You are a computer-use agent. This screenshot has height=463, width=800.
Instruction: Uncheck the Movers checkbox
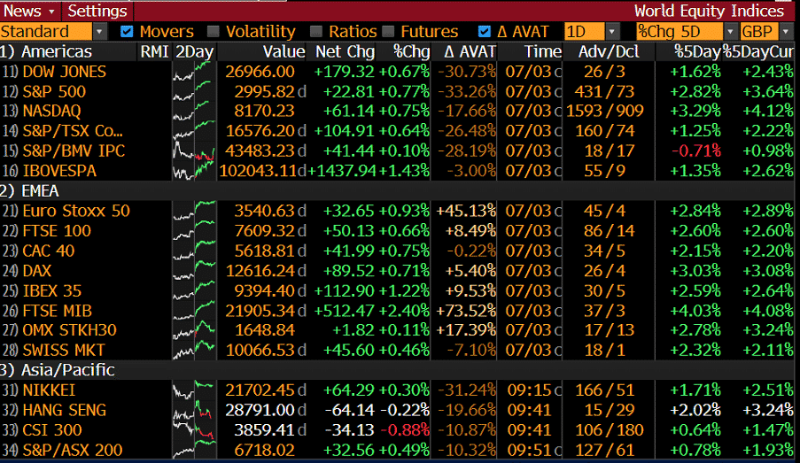click(127, 32)
